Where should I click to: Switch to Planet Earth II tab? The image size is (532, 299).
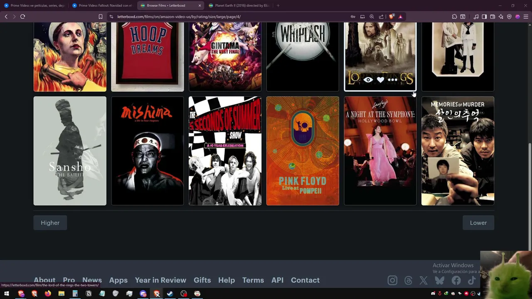pyautogui.click(x=238, y=5)
